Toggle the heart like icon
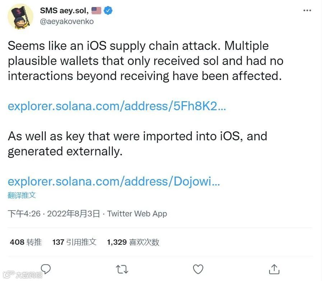The image size is (322, 281). (198, 269)
